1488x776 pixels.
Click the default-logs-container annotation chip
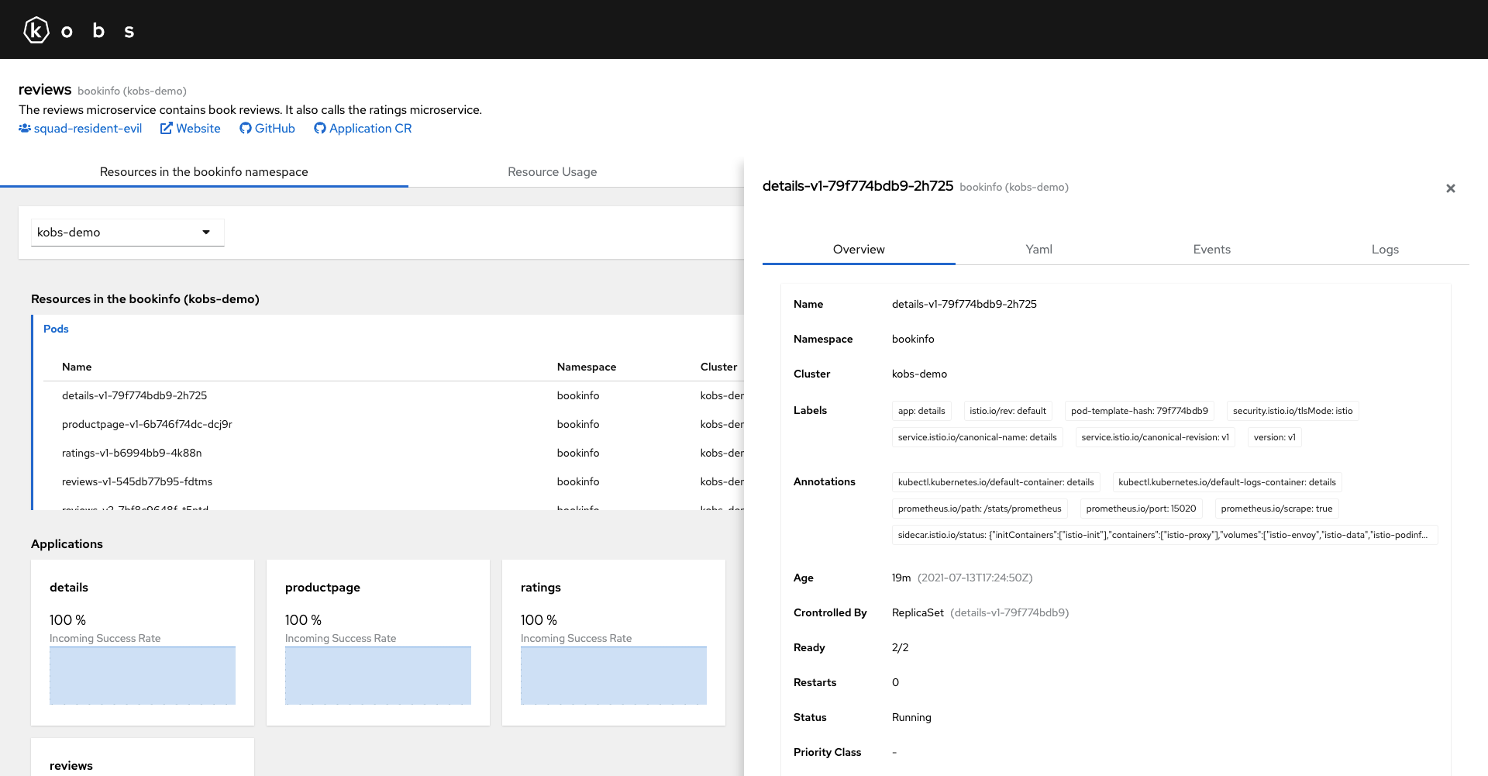(1227, 483)
